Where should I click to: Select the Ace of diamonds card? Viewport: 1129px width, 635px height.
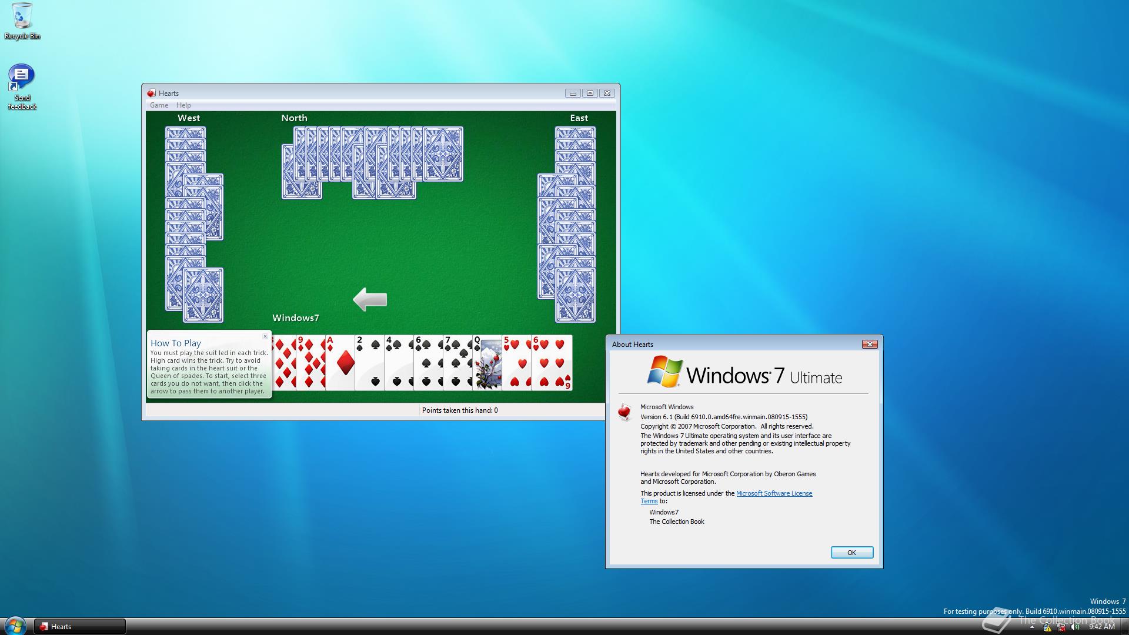(x=340, y=363)
